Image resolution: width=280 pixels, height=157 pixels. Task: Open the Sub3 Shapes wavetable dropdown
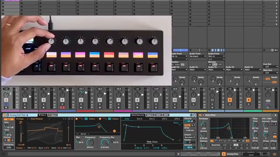[x=40, y=119]
